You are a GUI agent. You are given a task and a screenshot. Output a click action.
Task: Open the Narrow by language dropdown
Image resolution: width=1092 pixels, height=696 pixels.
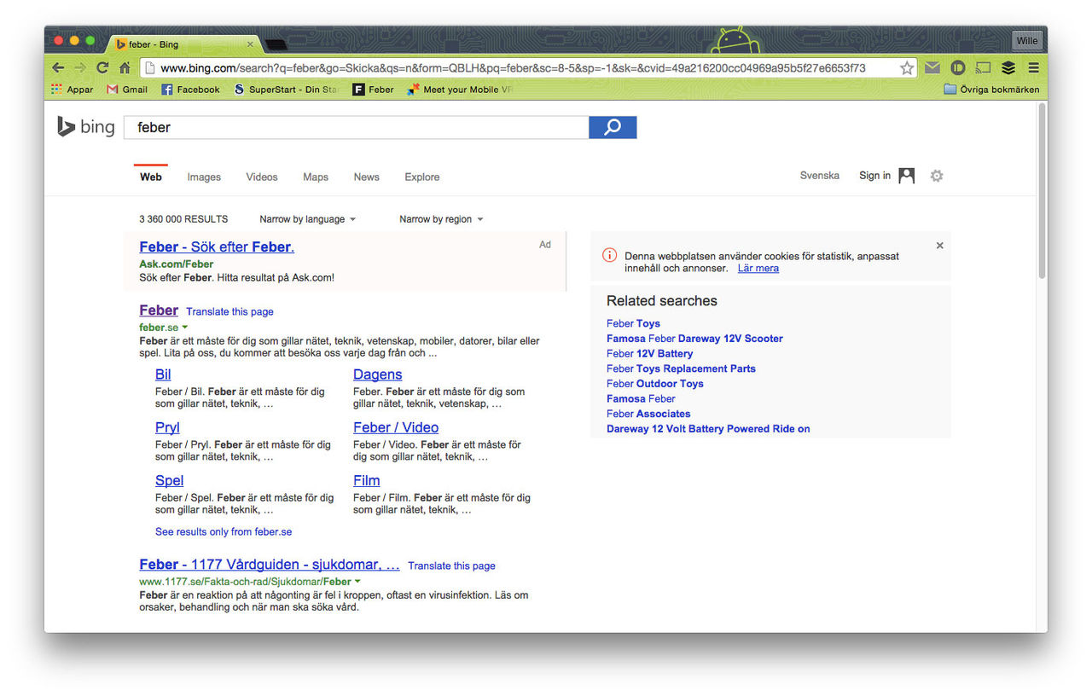307,218
